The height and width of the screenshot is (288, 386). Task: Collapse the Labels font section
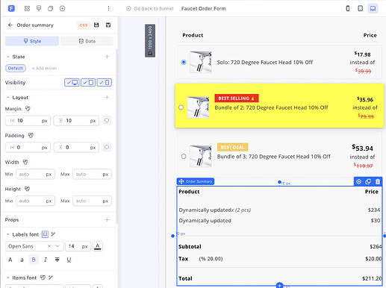[x=8, y=234]
